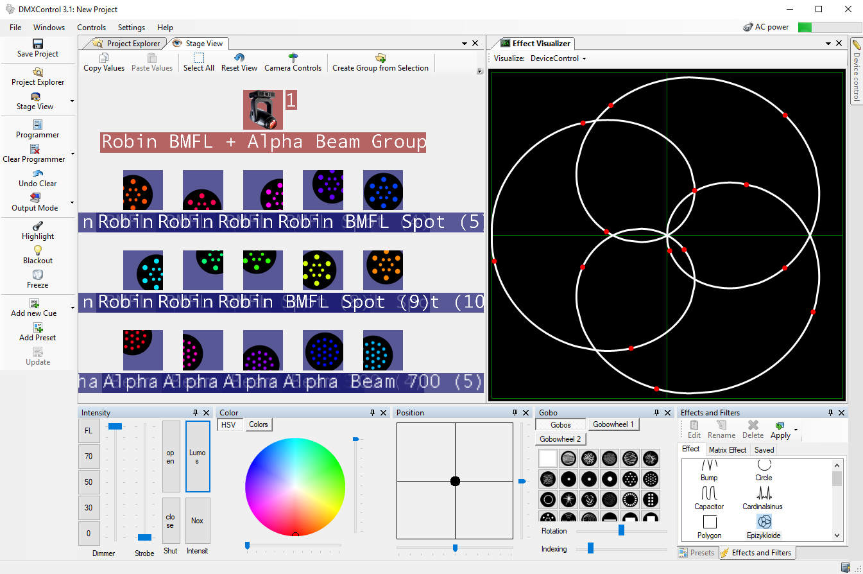Expand the Stage View sidebar dropdown arrow
Viewport: 863px width, 574px height.
click(72, 101)
